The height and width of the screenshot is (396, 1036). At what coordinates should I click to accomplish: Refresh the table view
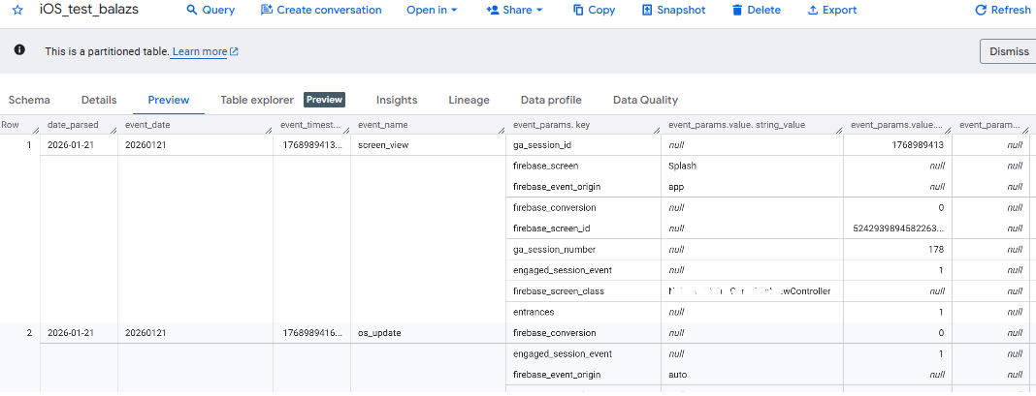pyautogui.click(x=1003, y=10)
